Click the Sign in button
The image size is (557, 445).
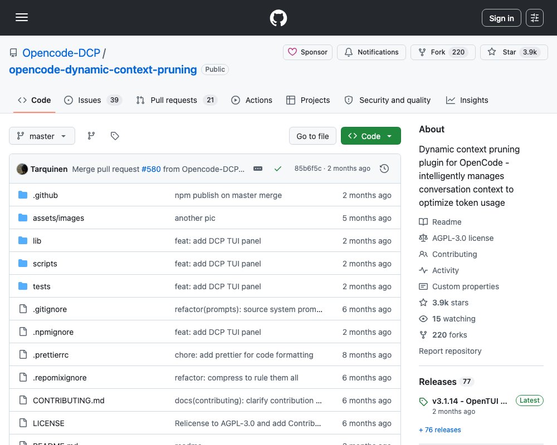click(x=501, y=18)
